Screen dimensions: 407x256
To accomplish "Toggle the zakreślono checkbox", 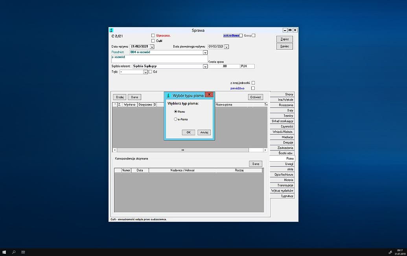I will coord(241,35).
